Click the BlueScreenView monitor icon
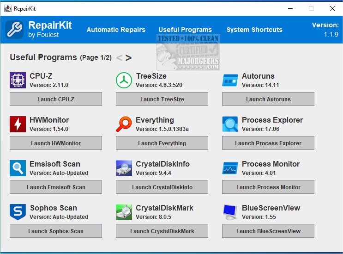This screenshot has width=343, height=254. [230, 212]
